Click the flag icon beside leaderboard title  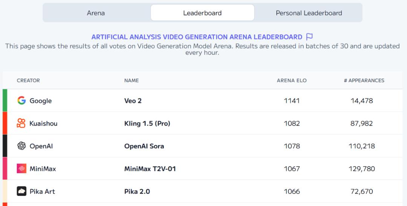[x=309, y=37]
